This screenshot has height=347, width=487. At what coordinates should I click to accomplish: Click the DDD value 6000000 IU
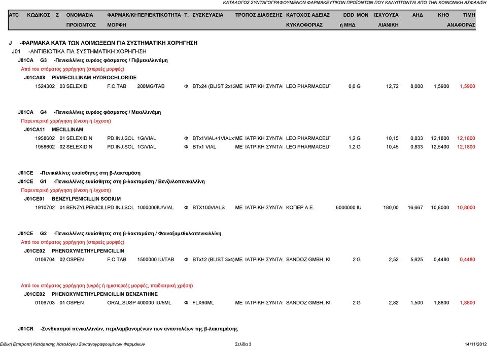point(349,208)
